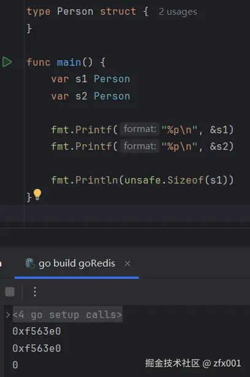
Task: Open the three-dot more actions menu
Action: point(35,292)
